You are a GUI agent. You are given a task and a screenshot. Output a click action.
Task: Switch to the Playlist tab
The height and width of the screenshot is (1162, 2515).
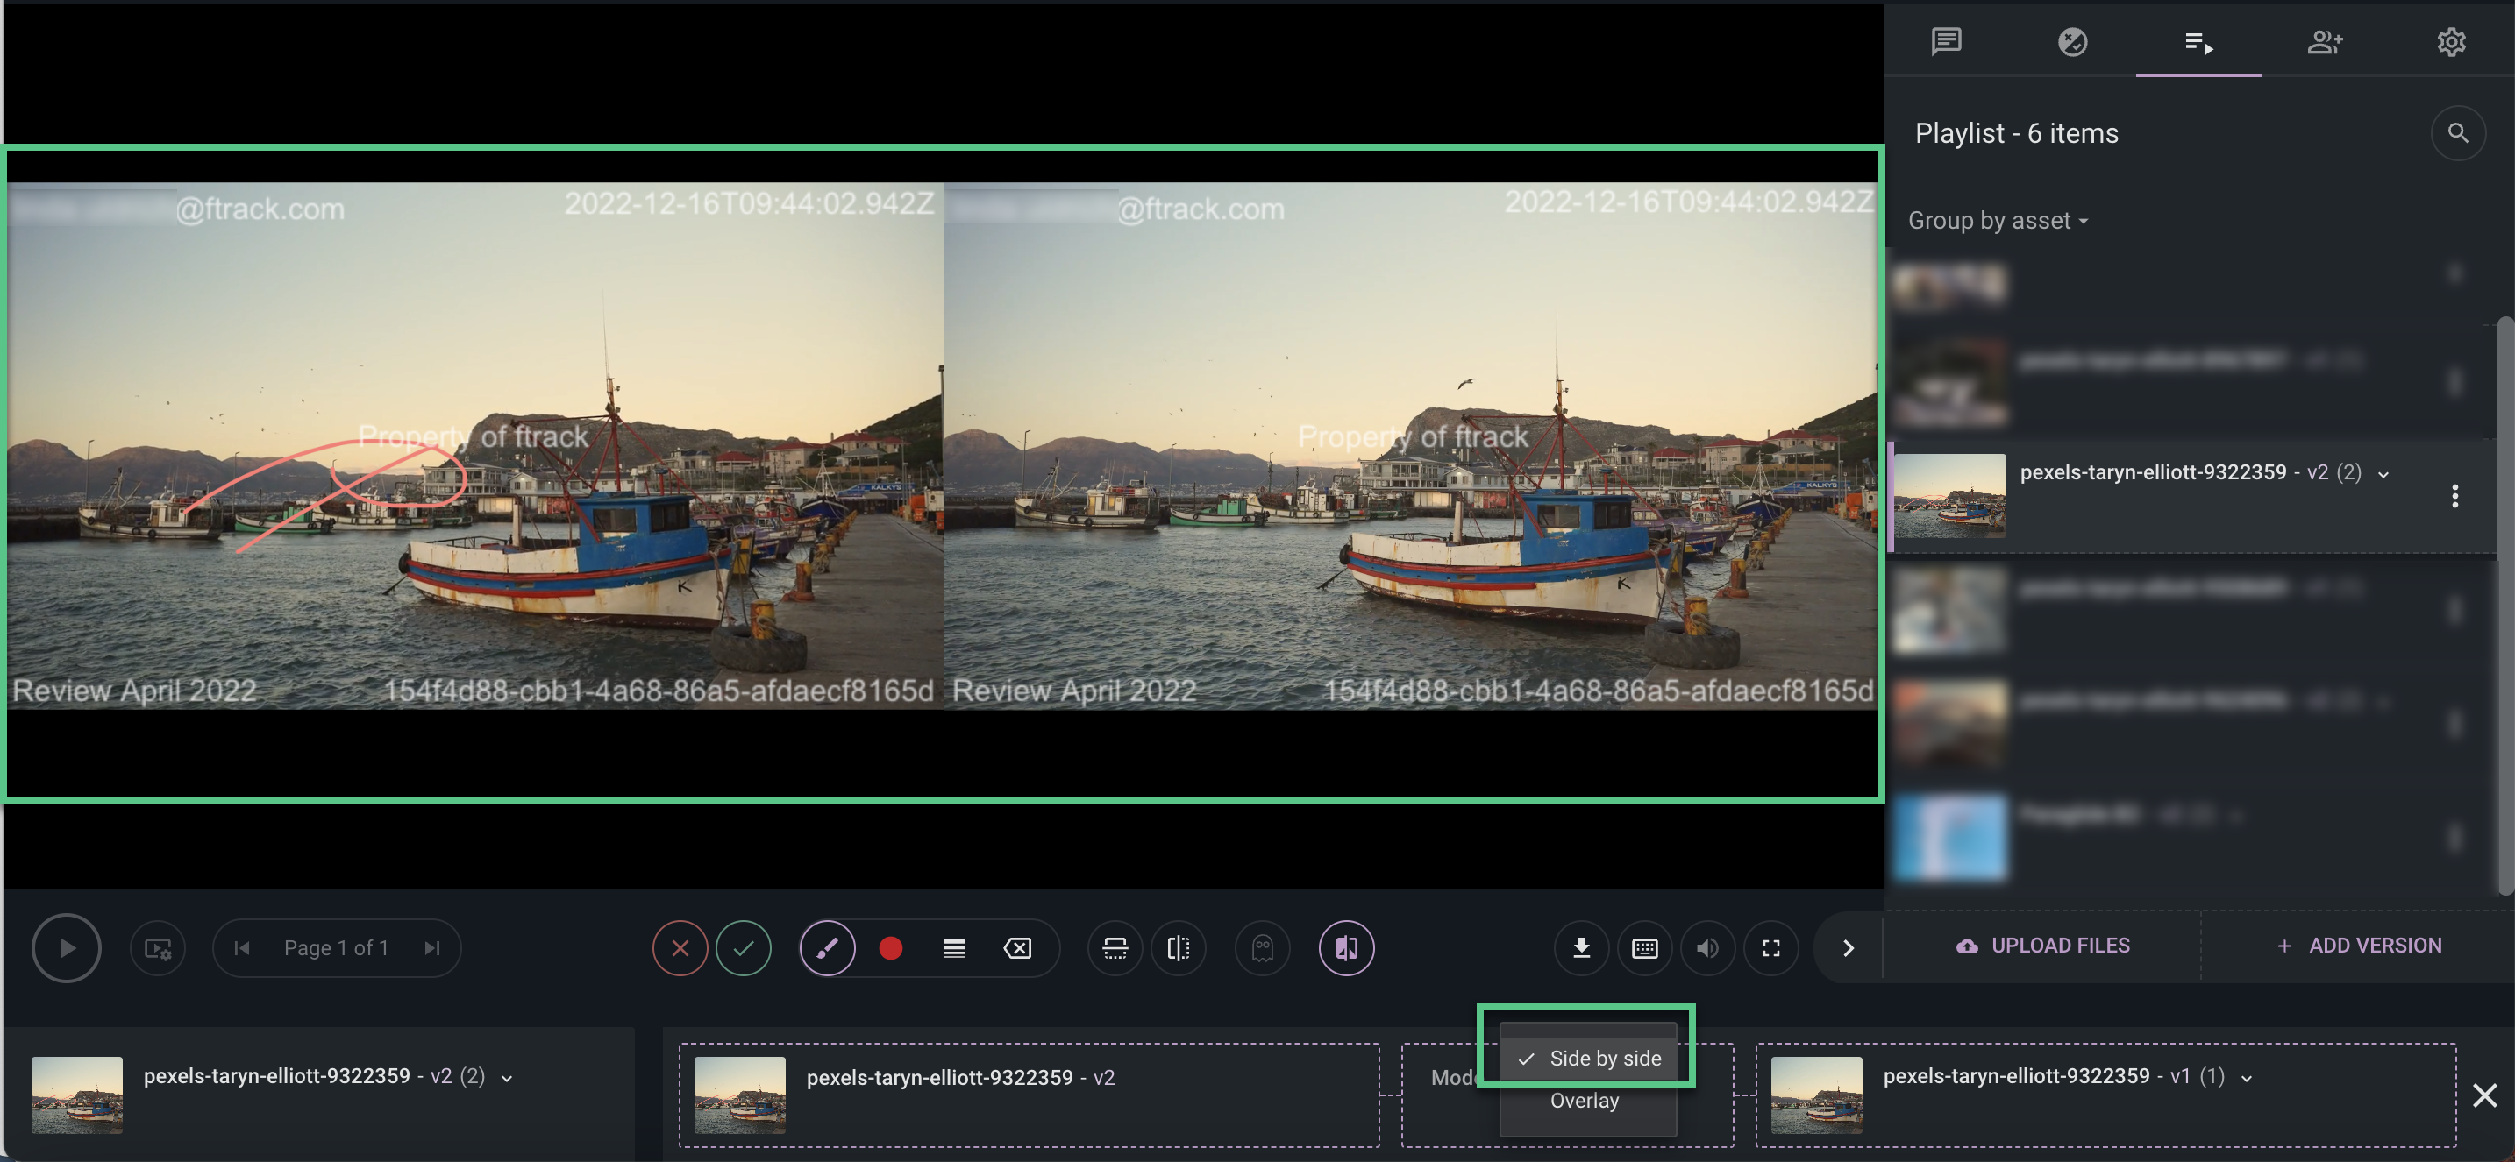pyautogui.click(x=2198, y=42)
